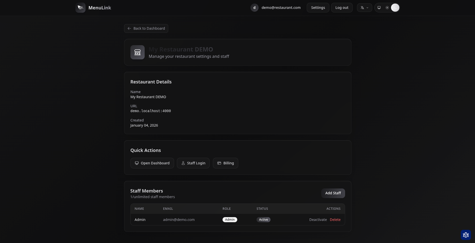Switch to light theme sun icon
This screenshot has height=243, width=475.
[x=387, y=8]
